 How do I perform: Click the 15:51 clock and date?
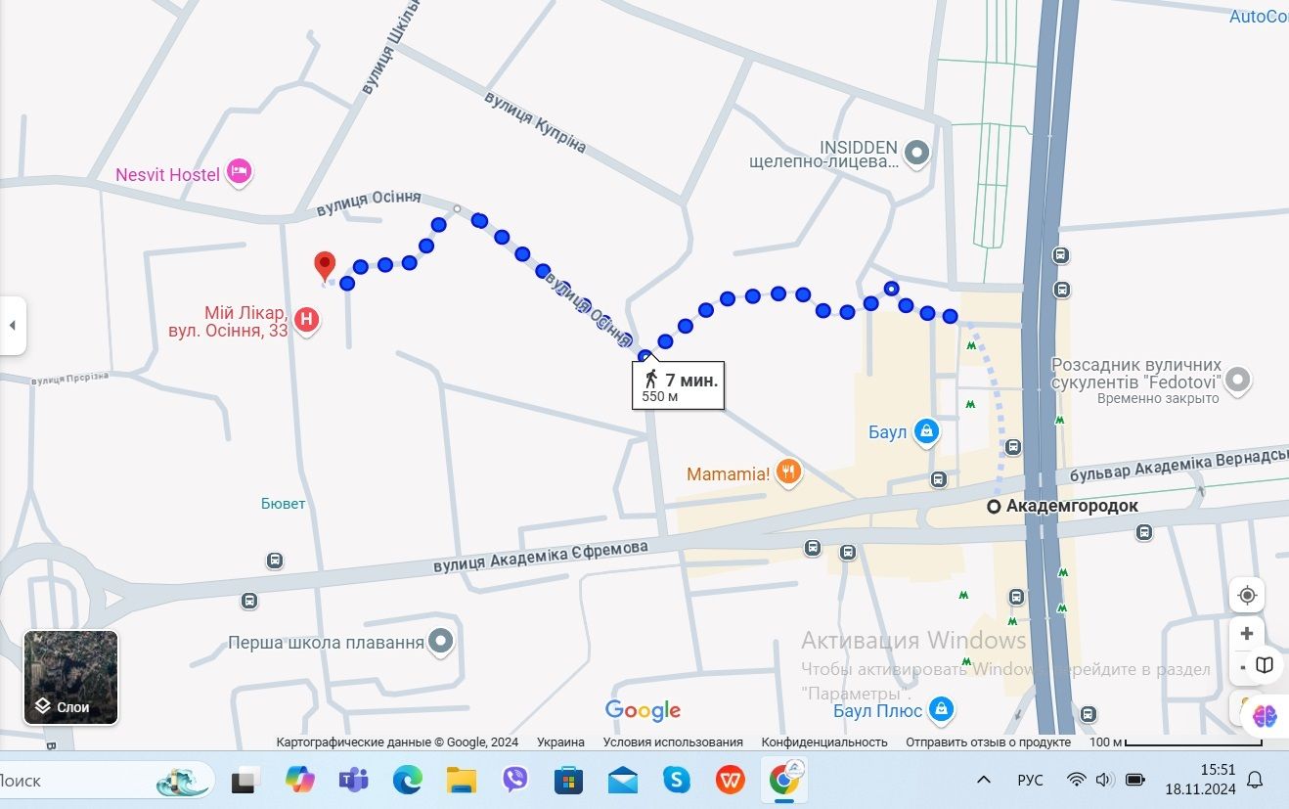[1200, 780]
